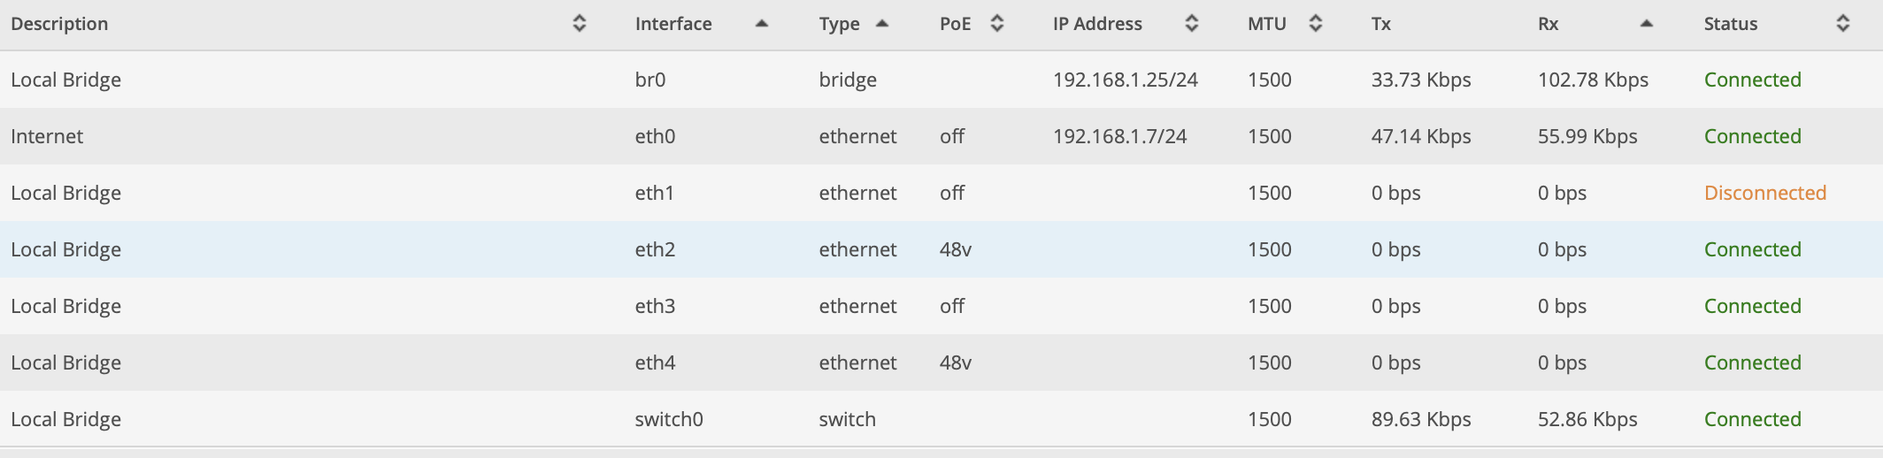Select the eth0 interface name
The image size is (1883, 458).
point(655,136)
